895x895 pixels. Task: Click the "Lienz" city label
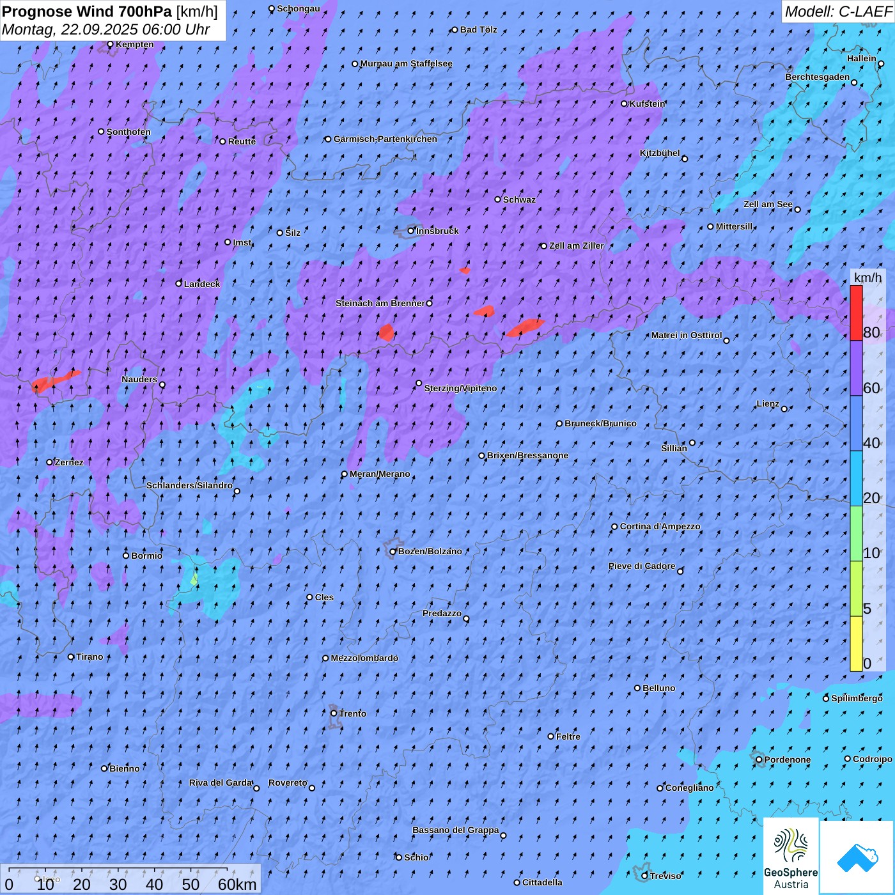768,403
